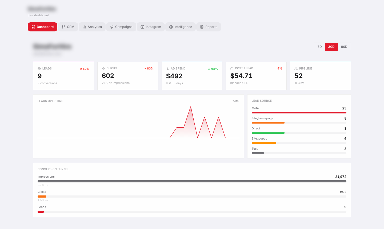Click the Intelligence radar icon
Viewport: 384px width, 229px height.
(171, 27)
